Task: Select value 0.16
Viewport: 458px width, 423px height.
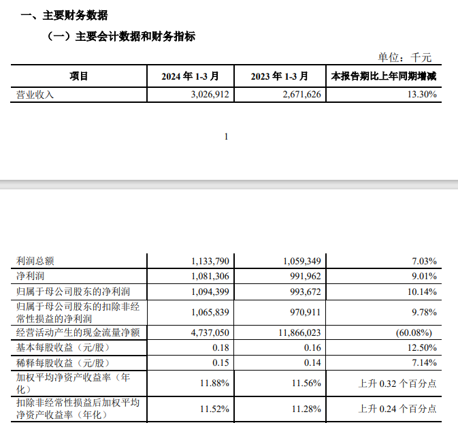Action: point(312,347)
